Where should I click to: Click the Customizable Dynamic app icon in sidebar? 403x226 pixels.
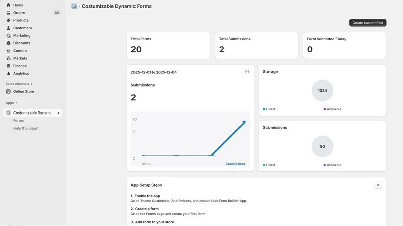click(8, 112)
